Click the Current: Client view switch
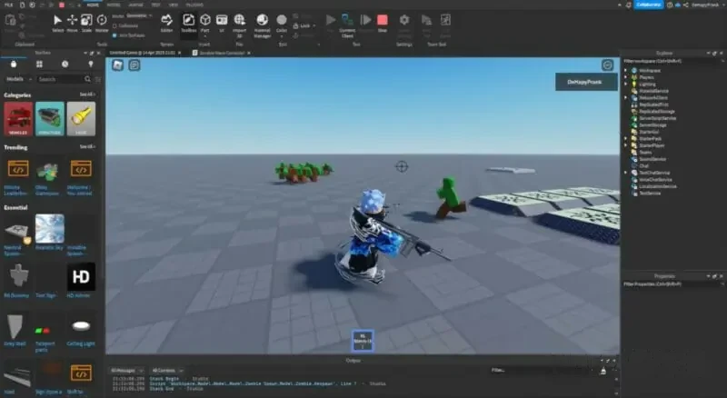 tap(347, 25)
